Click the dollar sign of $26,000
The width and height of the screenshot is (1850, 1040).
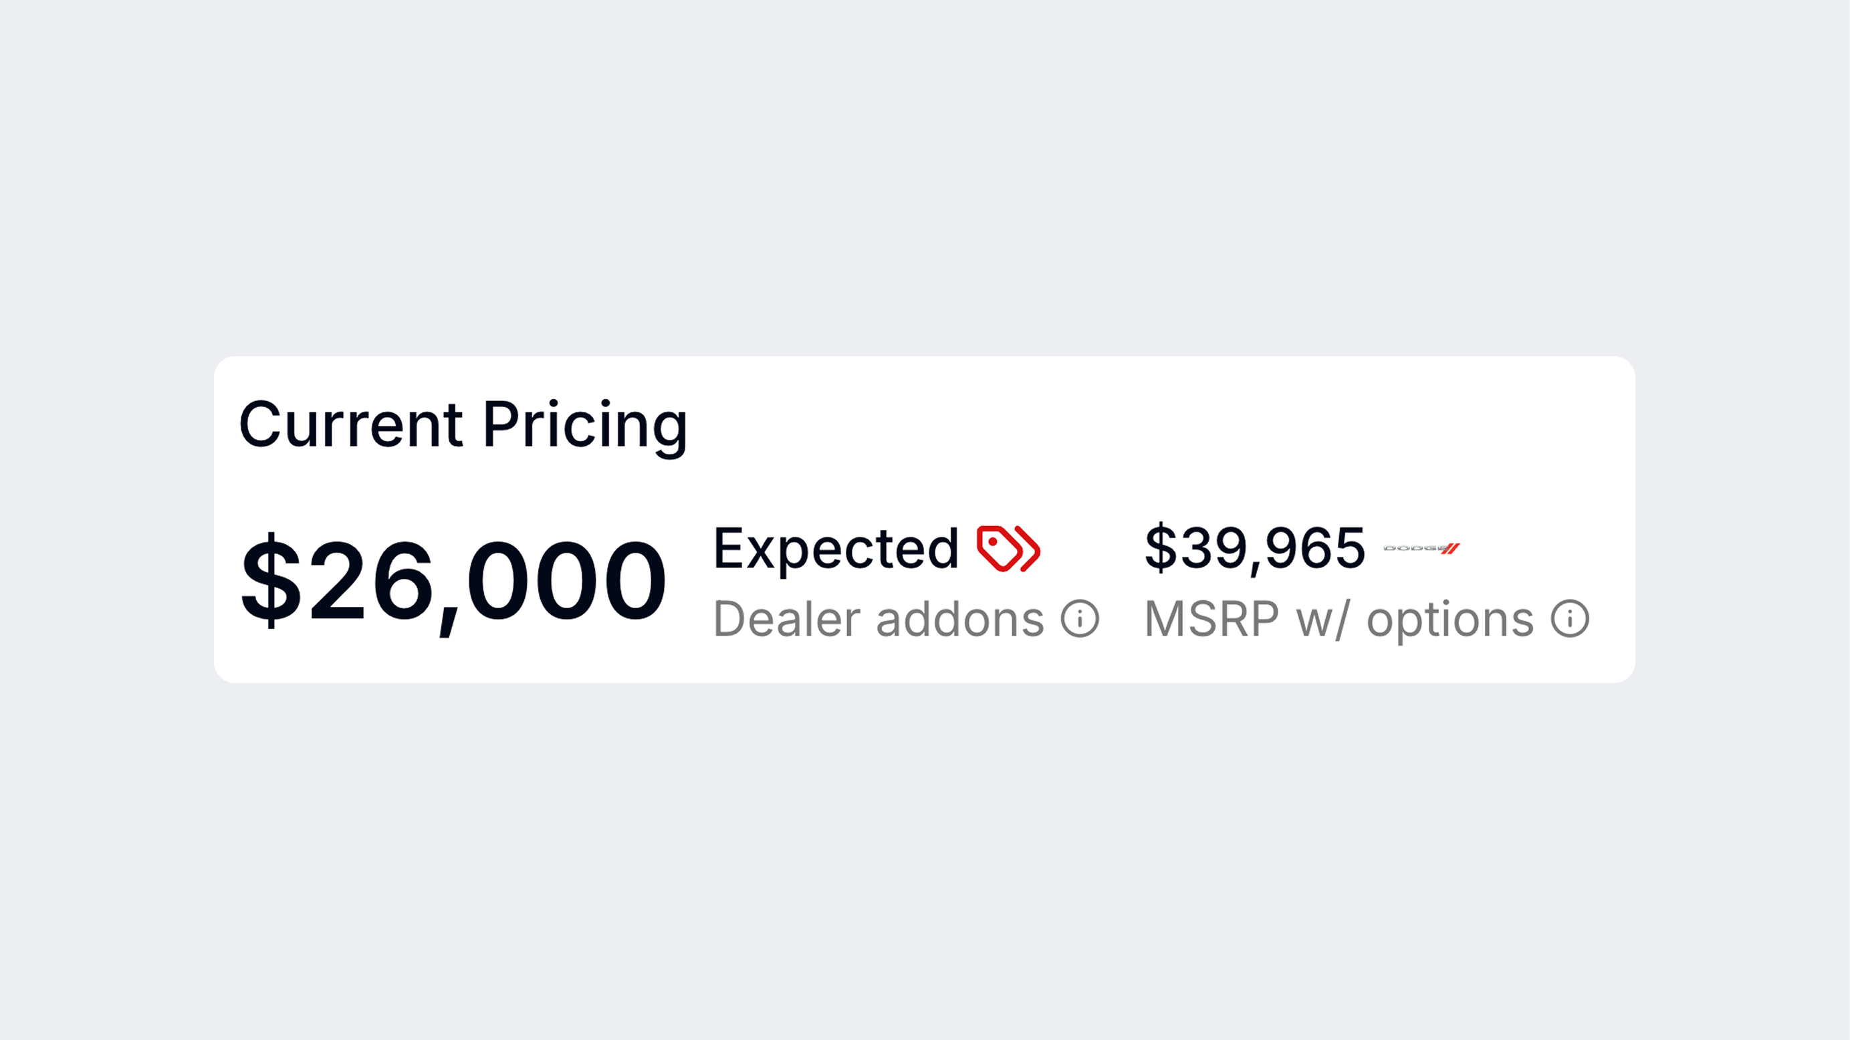click(271, 580)
